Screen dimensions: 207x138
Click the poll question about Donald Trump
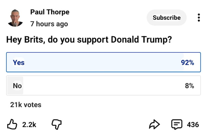coord(89,40)
